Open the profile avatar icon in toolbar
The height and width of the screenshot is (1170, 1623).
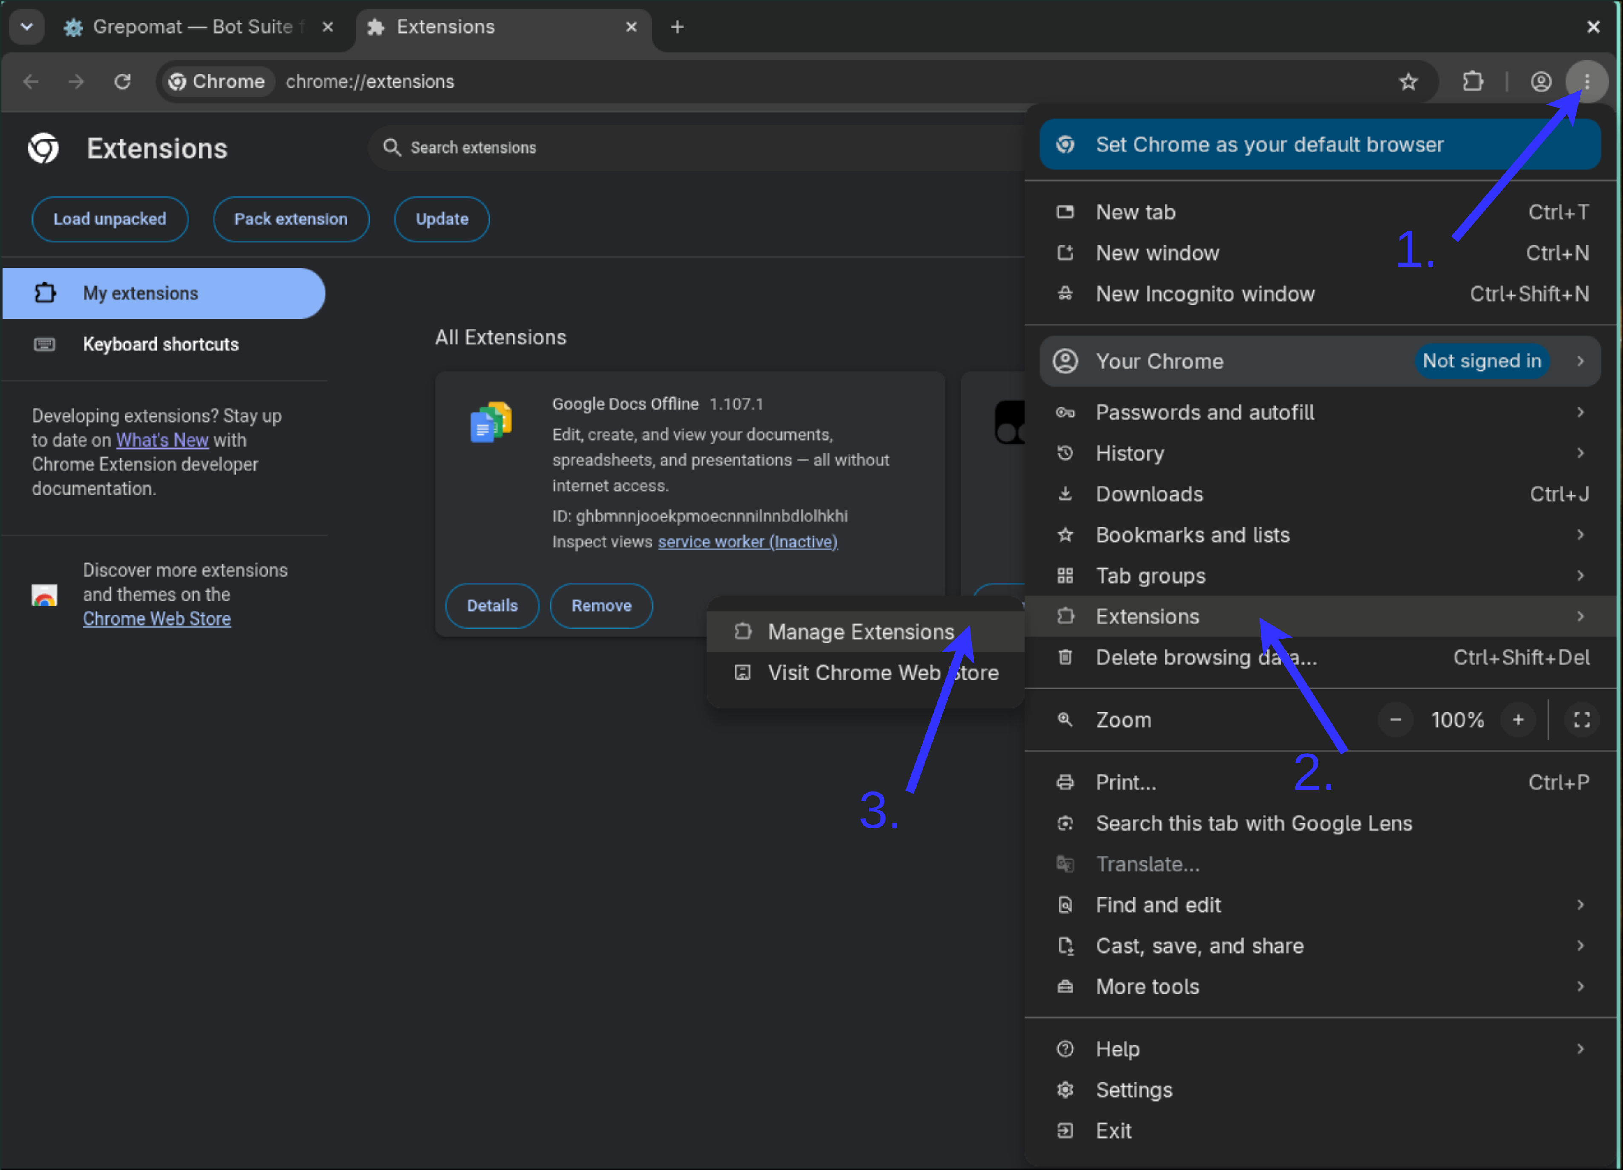[1540, 82]
